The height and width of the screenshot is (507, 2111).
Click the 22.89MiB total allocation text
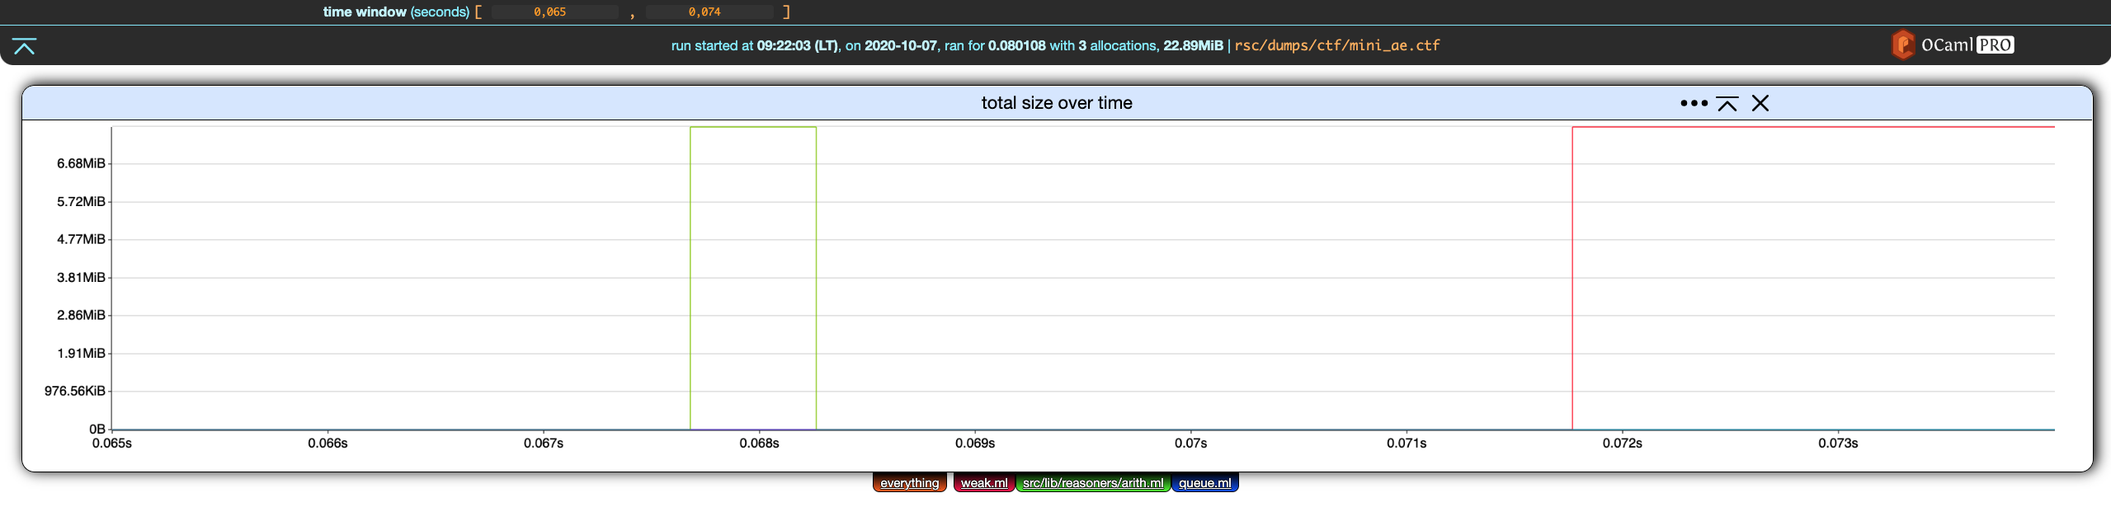[1193, 45]
